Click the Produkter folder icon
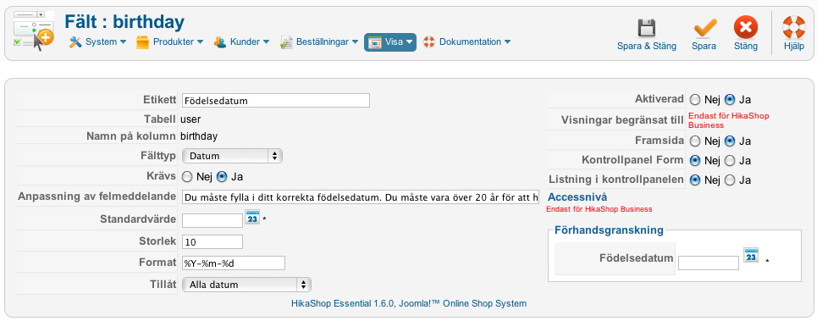Screen dimensions: 817x321 click(143, 42)
